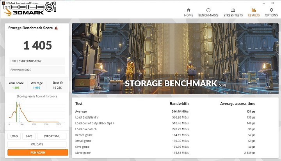Click the Best score 10 226
The image size is (281, 161).
pos(57,88)
